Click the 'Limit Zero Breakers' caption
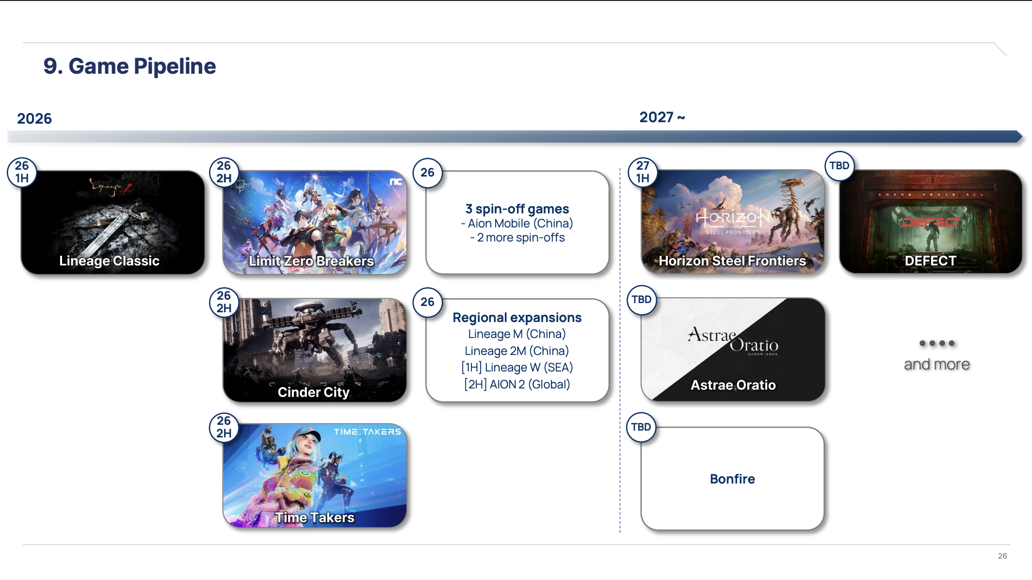Screen dimensions: 1032x580 tap(311, 261)
